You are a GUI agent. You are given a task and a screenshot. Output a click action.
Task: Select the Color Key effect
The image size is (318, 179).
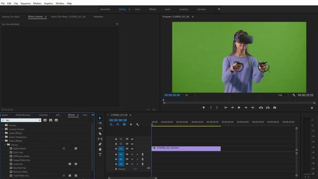18,153
